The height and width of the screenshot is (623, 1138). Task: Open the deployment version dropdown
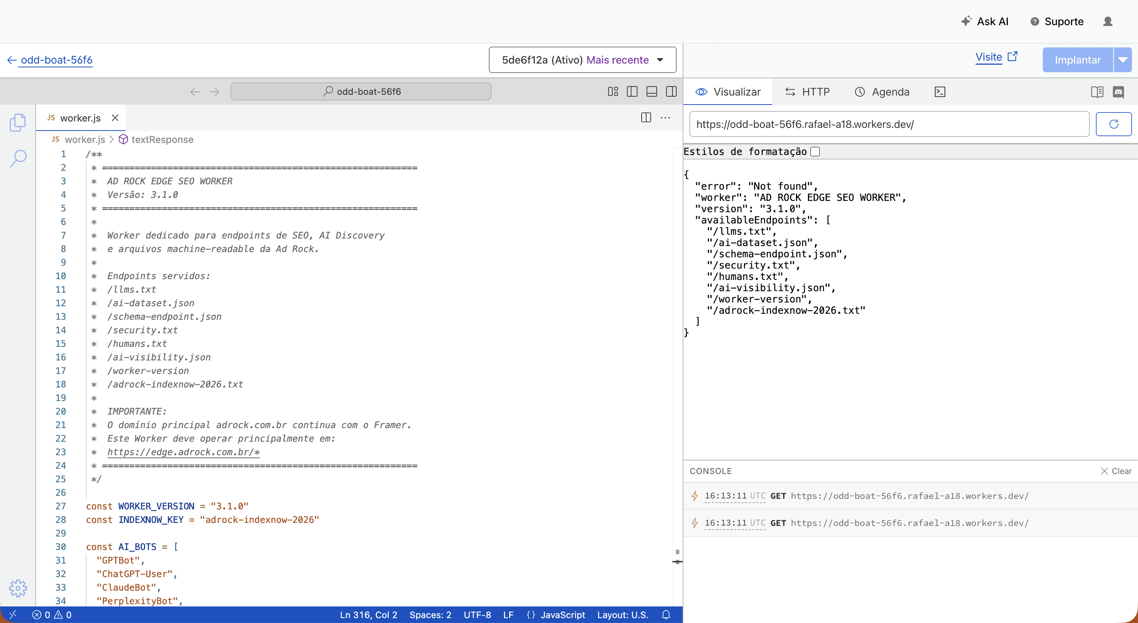tap(582, 59)
